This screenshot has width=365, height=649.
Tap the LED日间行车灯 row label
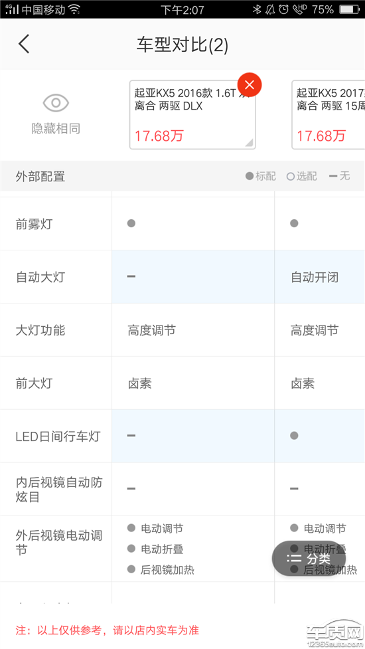point(58,436)
